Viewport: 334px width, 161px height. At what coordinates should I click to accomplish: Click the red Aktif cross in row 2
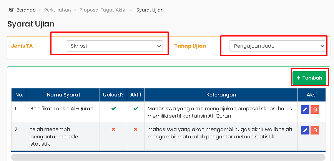pyautogui.click(x=136, y=129)
